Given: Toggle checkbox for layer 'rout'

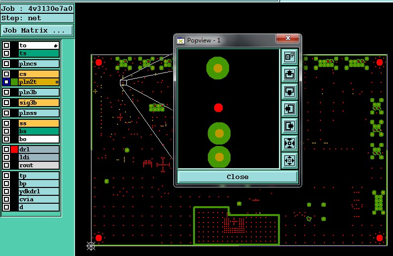Looking at the screenshot, I should tap(6, 165).
